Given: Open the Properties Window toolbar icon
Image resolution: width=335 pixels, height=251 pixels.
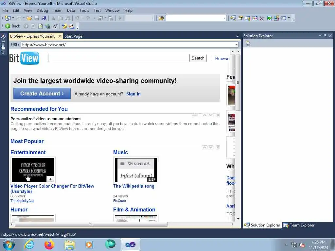Looking at the screenshot, I should click(240, 18).
